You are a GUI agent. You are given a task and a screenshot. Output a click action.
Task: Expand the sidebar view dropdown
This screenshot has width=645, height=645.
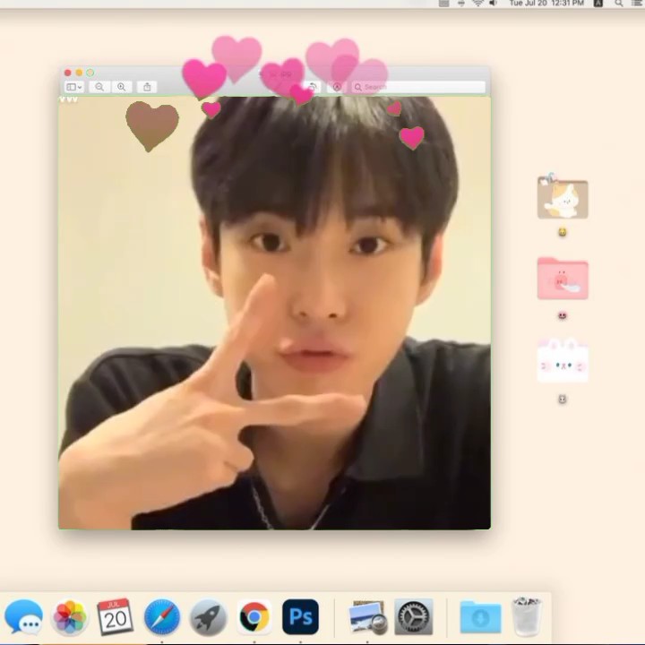pos(74,87)
